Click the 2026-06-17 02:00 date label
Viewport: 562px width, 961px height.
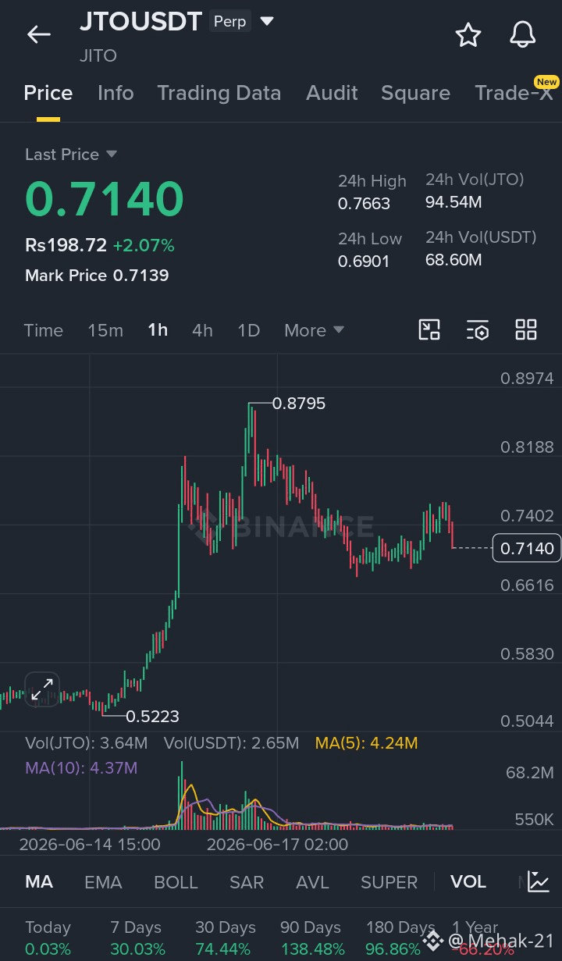tap(277, 844)
